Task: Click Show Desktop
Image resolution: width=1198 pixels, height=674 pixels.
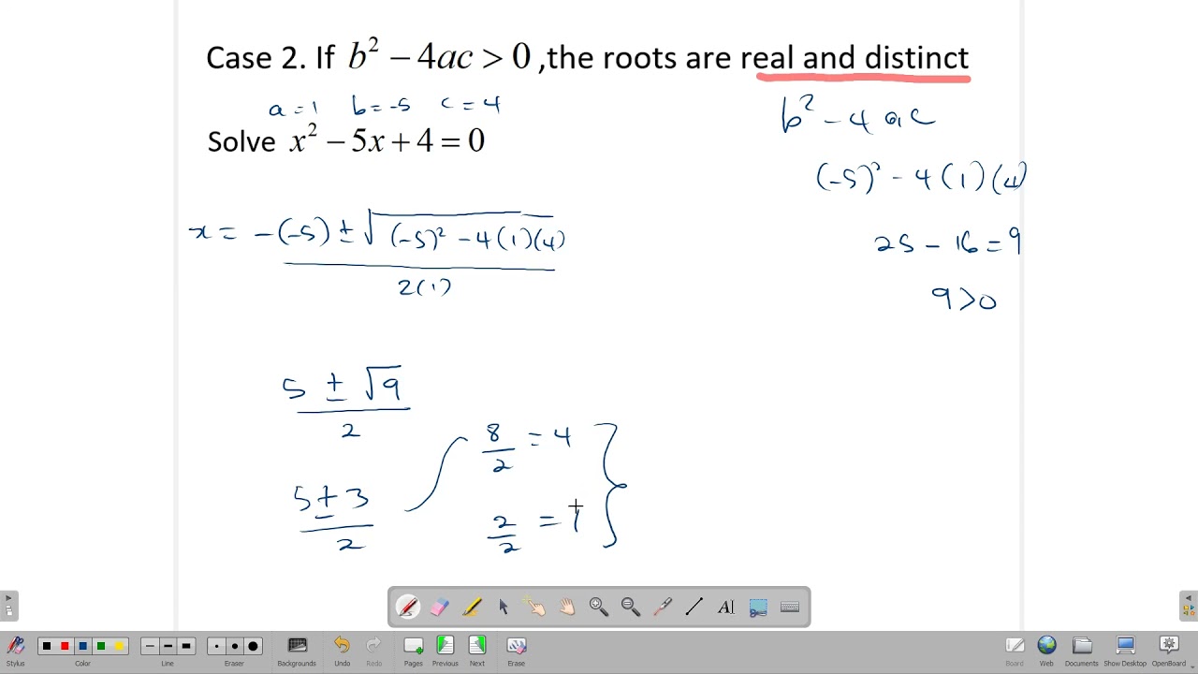Action: (x=1125, y=650)
